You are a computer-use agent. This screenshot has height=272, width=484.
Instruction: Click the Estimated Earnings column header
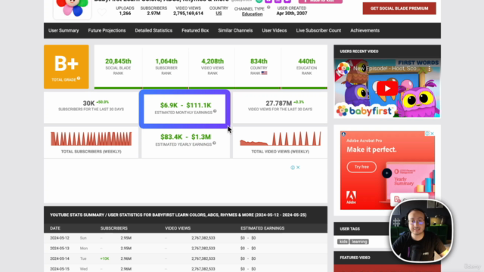pyautogui.click(x=262, y=228)
